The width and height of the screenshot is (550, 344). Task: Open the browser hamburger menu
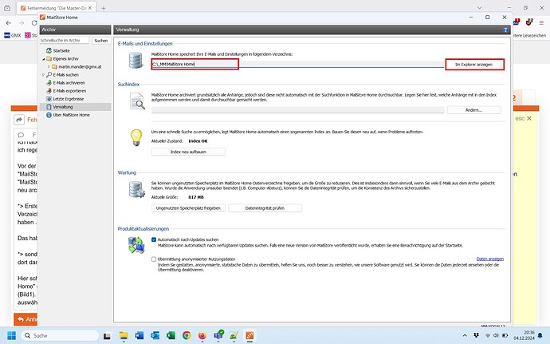(x=541, y=22)
